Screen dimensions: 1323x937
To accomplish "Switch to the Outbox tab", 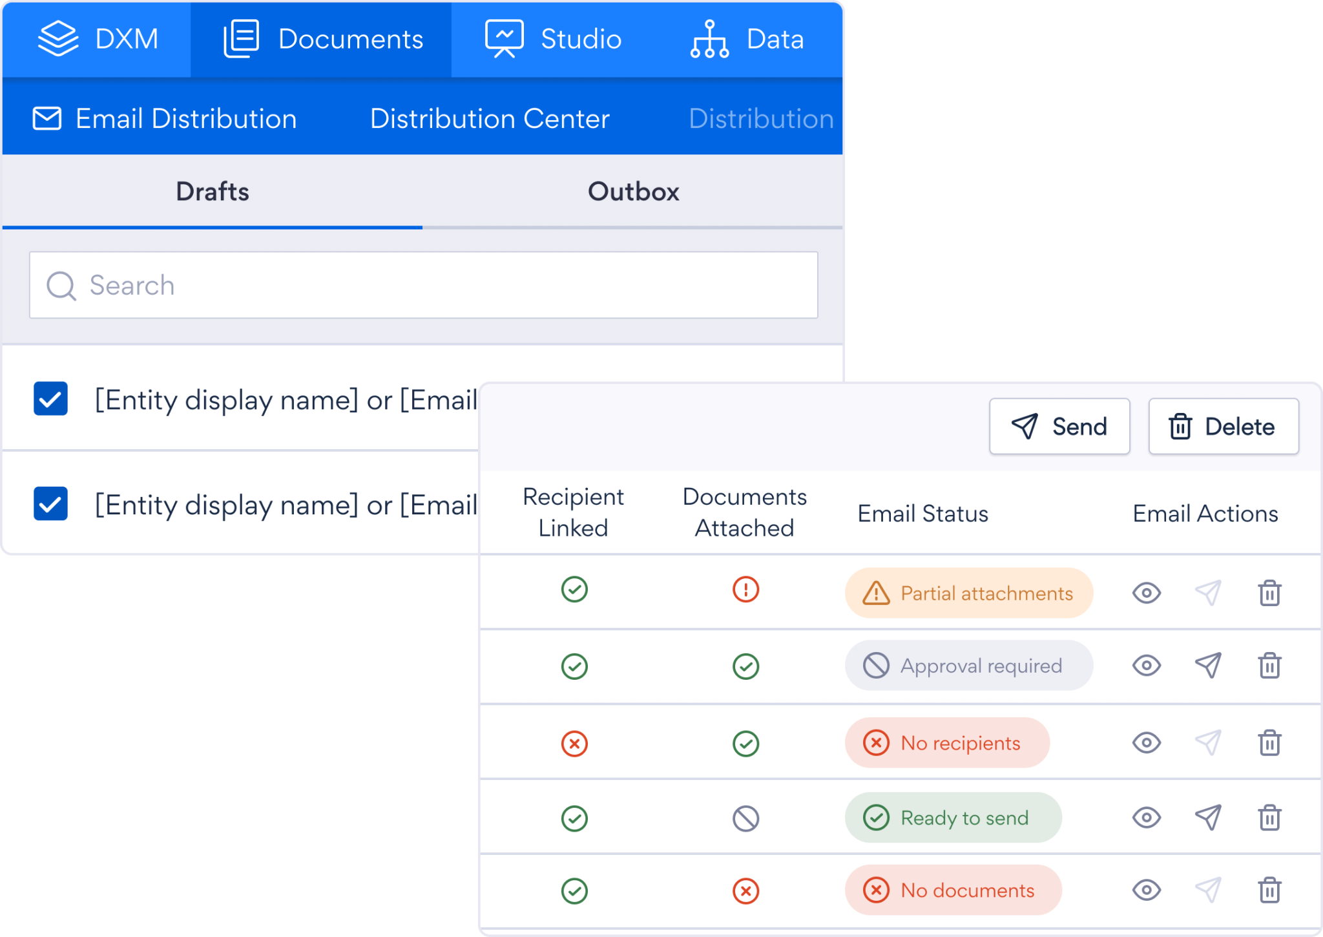I will click(x=632, y=191).
